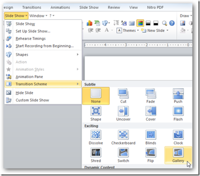Screen dimensions: 200x176
Task: Click the blank slide canvas
Action: click(139, 68)
